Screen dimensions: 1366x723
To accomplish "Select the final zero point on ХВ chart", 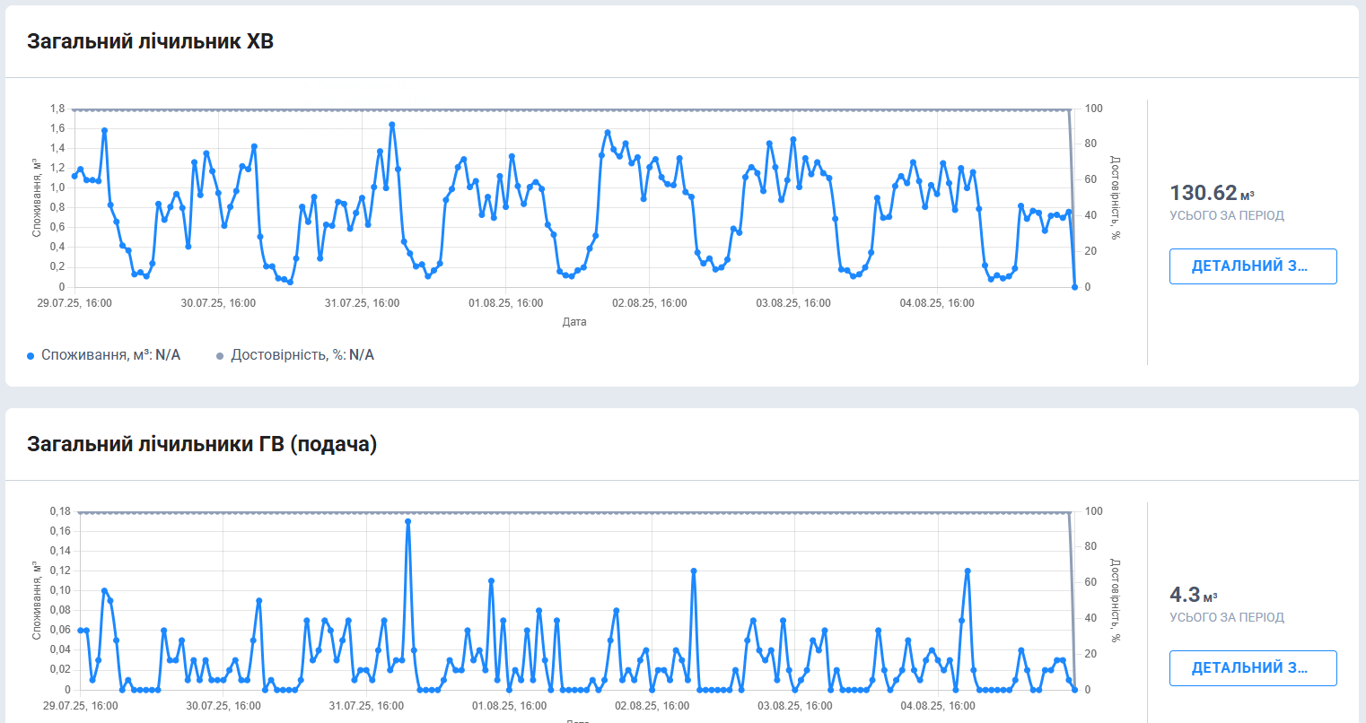I will click(x=1074, y=287).
